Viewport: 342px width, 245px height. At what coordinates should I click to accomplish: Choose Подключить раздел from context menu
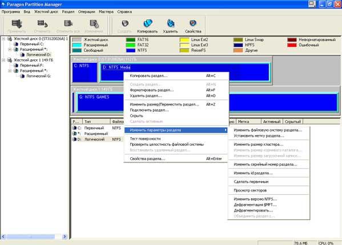[x=176, y=110]
